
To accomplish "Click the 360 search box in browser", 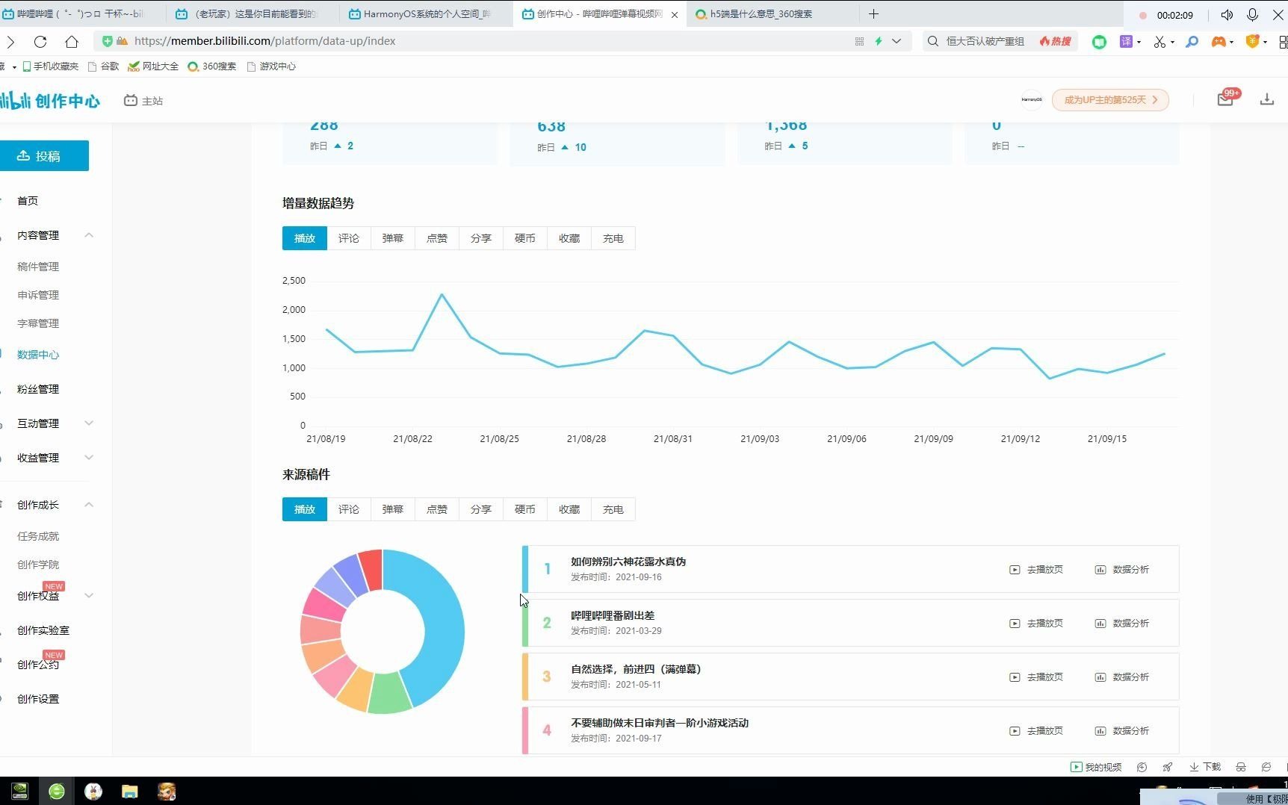I will 985,41.
